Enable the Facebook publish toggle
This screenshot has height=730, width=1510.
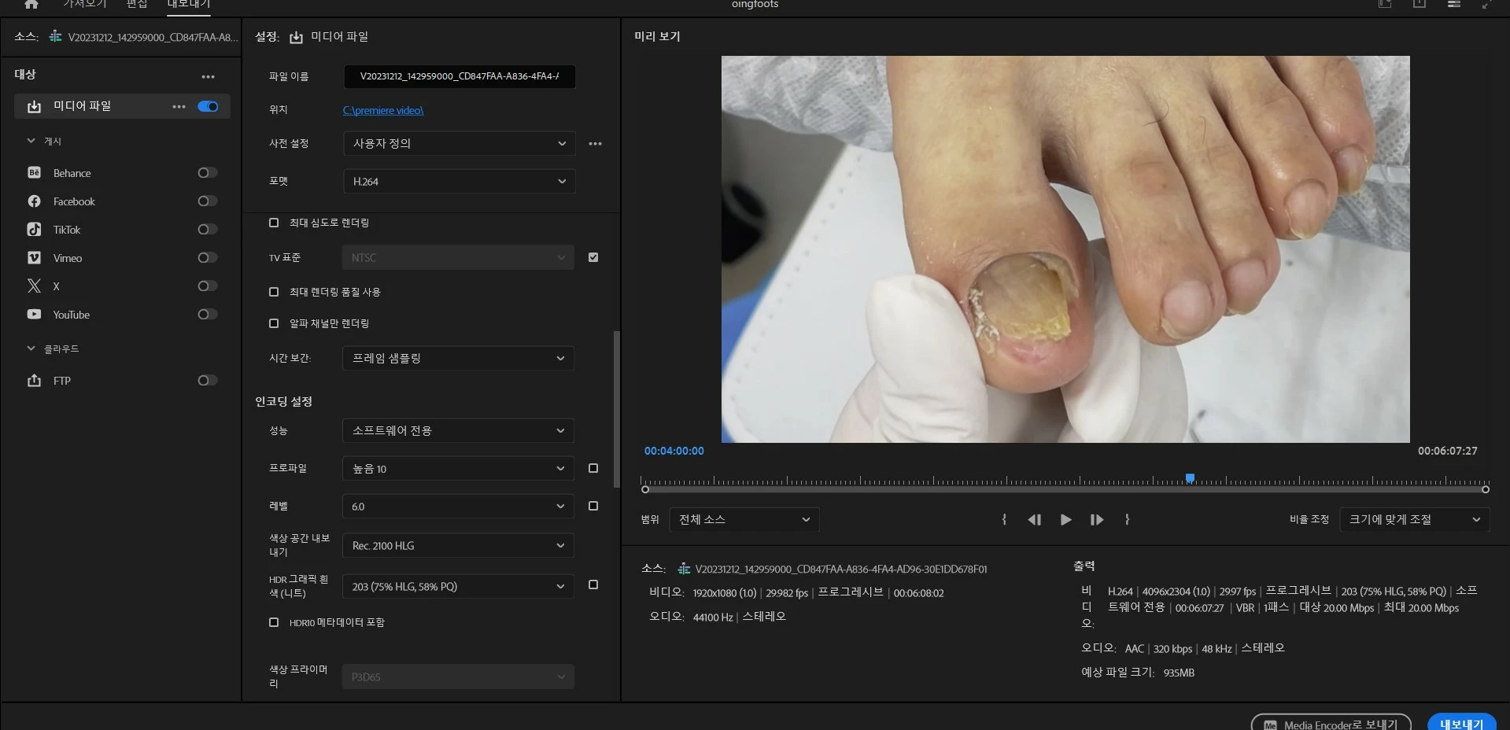208,201
